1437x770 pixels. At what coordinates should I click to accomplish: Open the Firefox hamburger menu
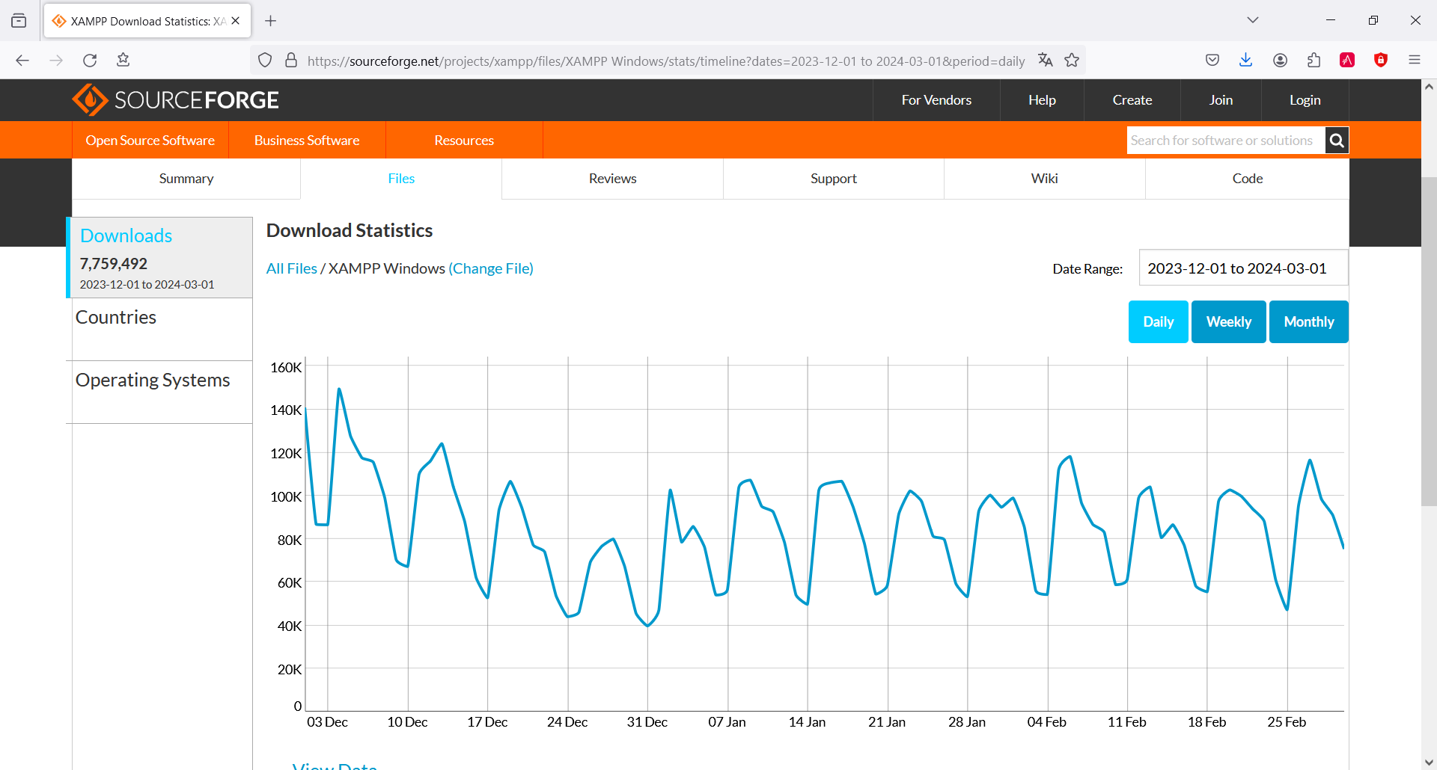1415,61
